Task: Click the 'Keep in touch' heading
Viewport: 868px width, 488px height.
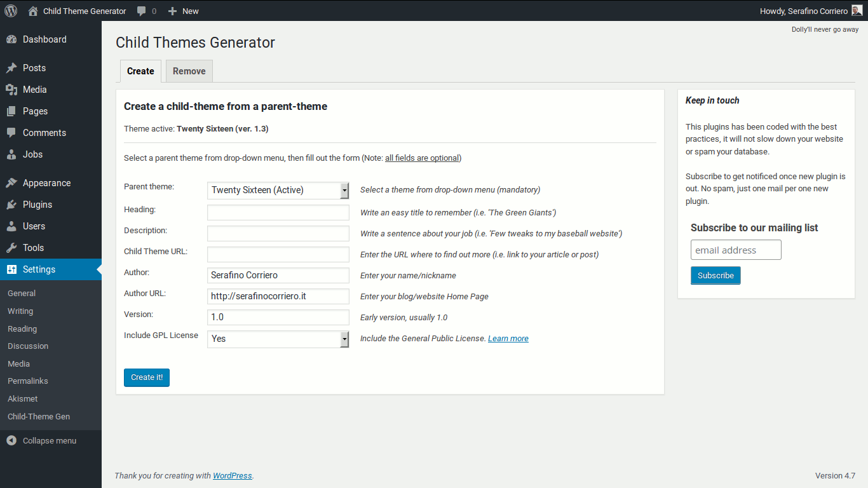Action: (x=712, y=100)
